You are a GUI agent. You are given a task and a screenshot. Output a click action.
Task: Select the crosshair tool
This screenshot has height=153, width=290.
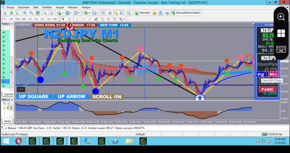70,19
